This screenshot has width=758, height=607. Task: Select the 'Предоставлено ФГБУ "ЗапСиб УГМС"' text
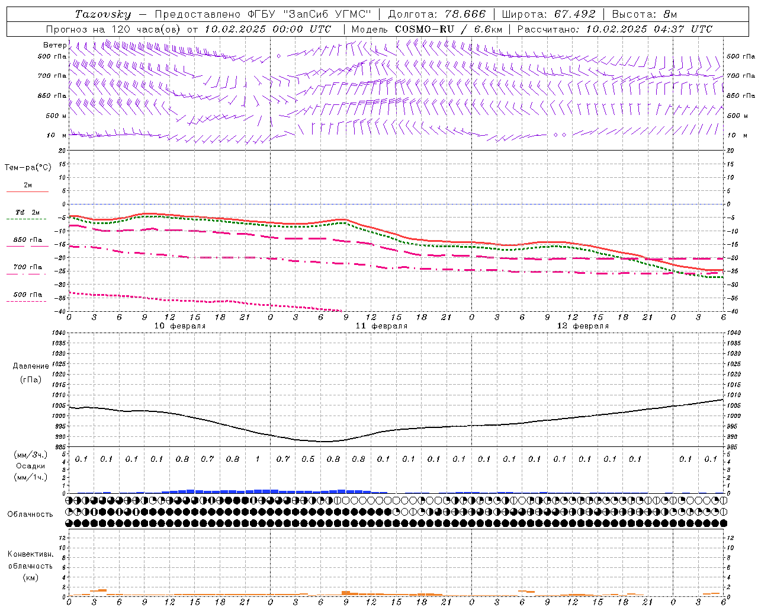point(262,14)
